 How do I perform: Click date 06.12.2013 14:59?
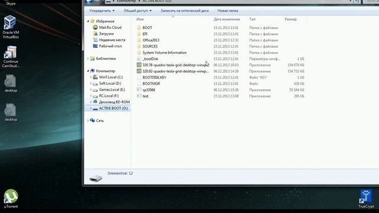point(226,71)
